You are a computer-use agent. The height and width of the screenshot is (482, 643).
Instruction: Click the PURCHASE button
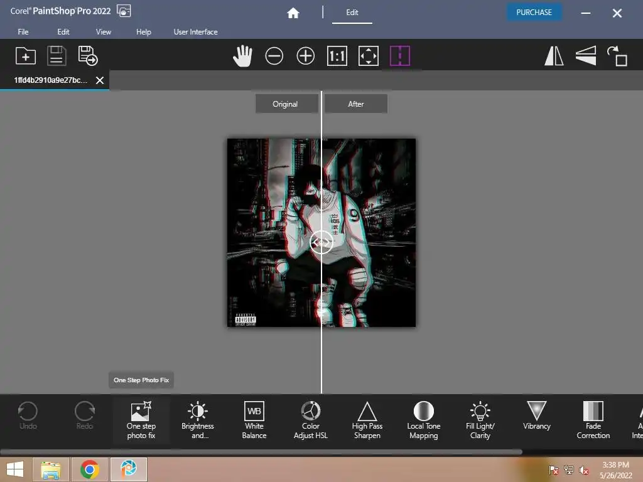coord(534,13)
